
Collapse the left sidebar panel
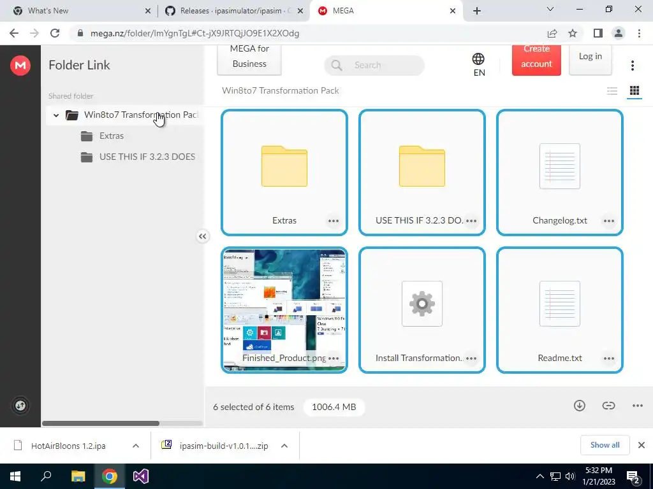pos(202,236)
